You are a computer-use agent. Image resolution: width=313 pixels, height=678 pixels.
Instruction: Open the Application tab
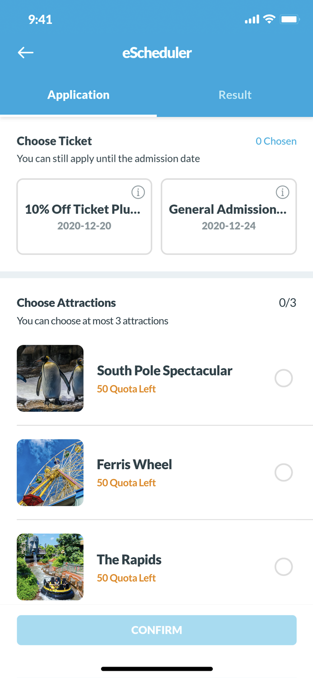pos(78,95)
